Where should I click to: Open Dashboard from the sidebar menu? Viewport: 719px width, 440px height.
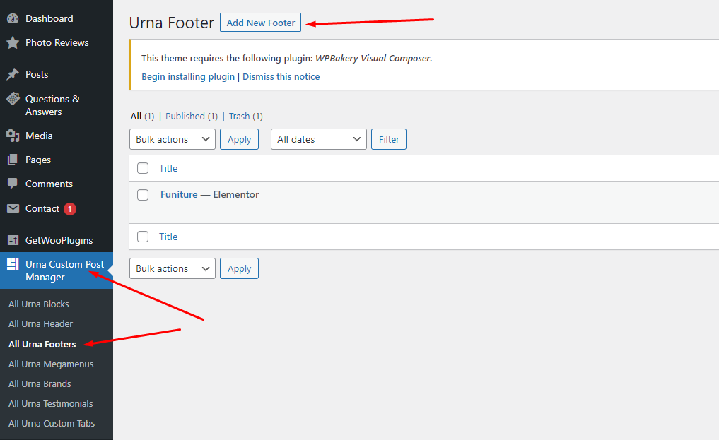click(x=49, y=18)
